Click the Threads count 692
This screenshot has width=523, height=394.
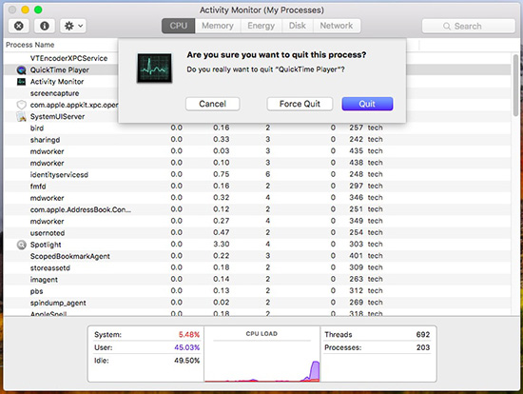point(422,335)
